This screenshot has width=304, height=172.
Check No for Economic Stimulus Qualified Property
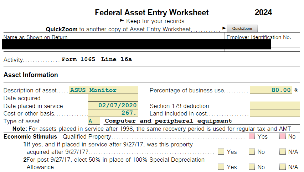coord(283,136)
